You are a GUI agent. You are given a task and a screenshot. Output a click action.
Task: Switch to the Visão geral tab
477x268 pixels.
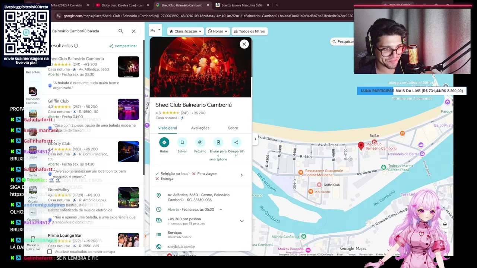pos(167,128)
